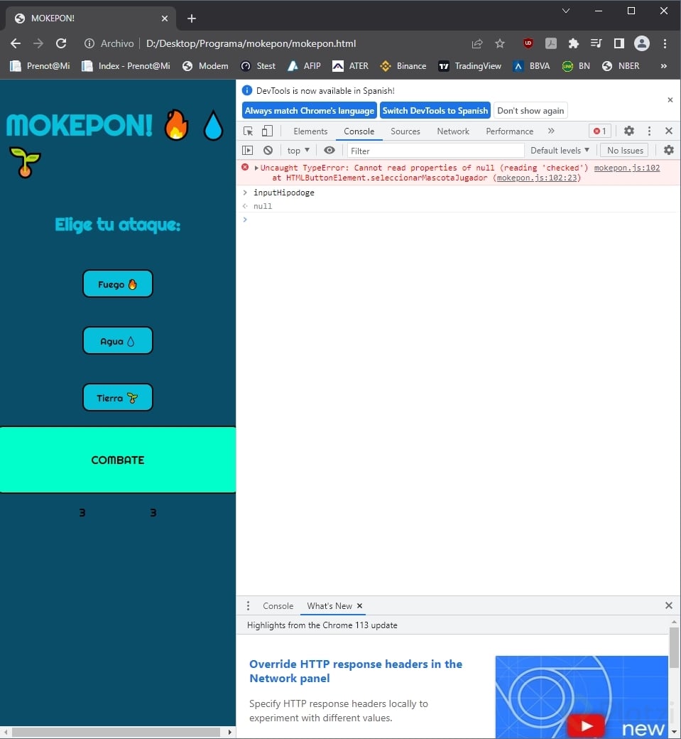Create a live expression with eye icon
The height and width of the screenshot is (739, 681).
pyautogui.click(x=329, y=151)
